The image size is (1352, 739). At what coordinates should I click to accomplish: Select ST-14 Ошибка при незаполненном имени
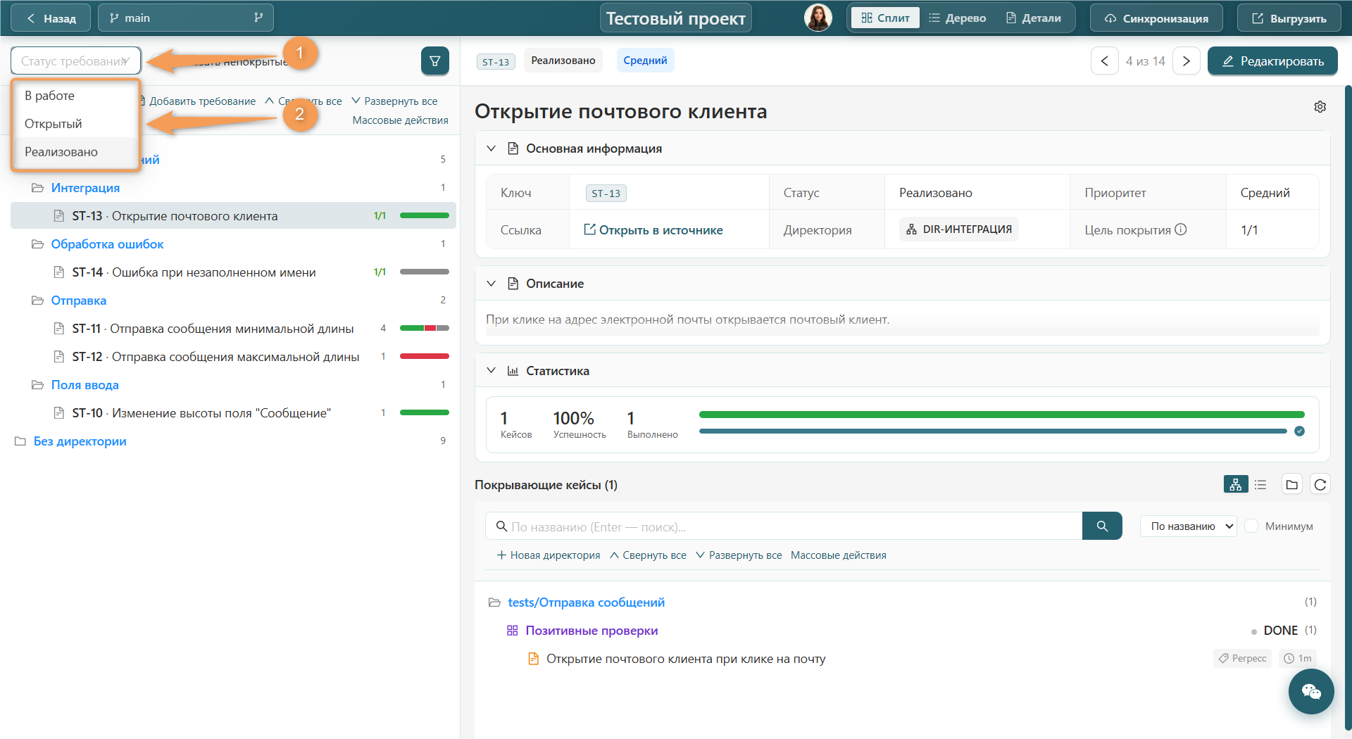tap(233, 272)
